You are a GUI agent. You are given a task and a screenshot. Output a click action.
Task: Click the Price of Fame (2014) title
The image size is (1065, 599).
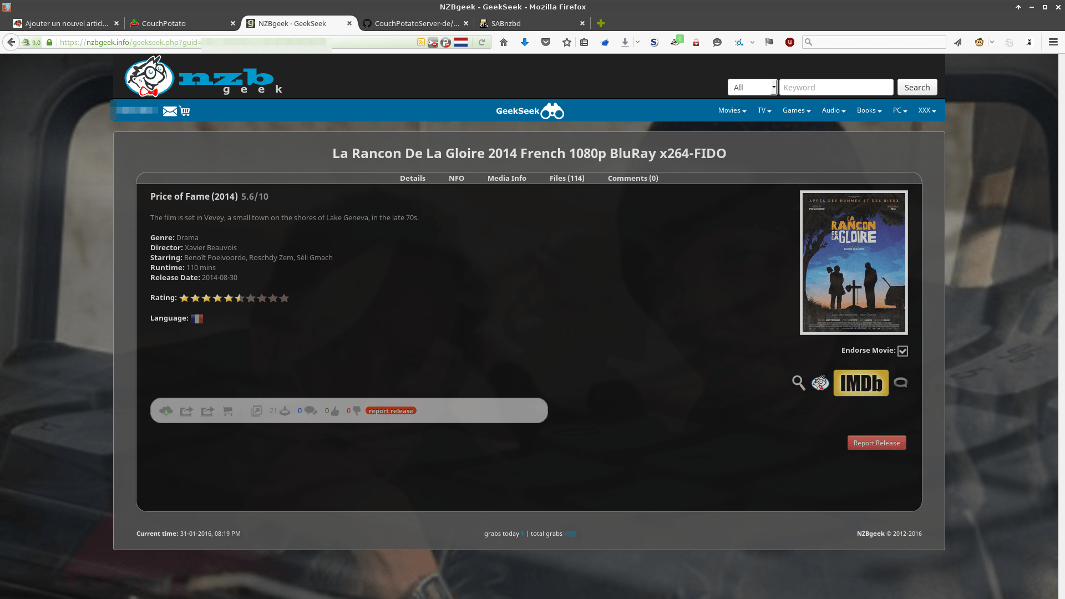pos(194,197)
